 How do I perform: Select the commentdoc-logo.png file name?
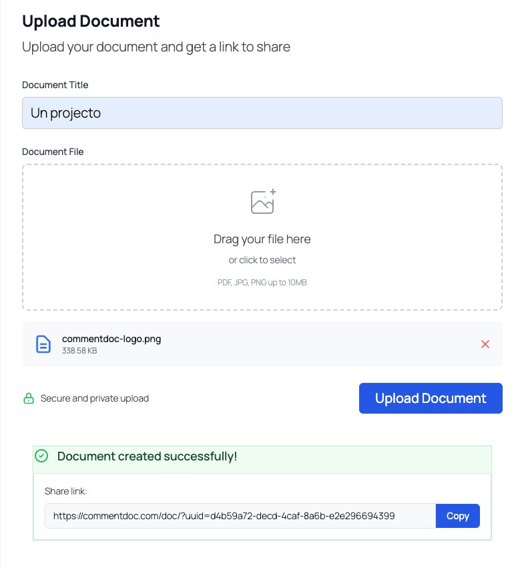click(111, 339)
